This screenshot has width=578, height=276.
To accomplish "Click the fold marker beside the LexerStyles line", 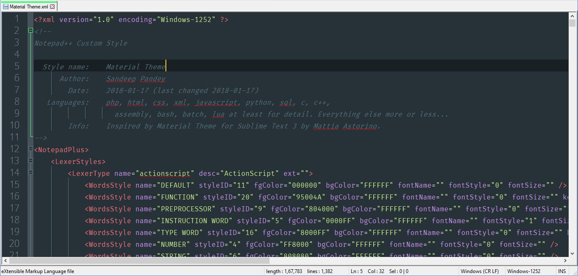I will tap(30, 161).
